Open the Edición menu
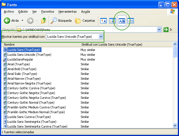179x136 pixels. (x=23, y=12)
